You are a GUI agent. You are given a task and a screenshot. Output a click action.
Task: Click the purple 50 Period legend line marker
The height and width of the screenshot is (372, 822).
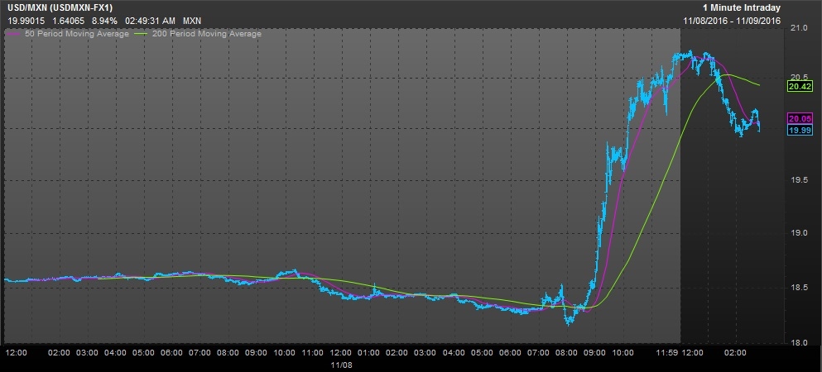coord(12,34)
